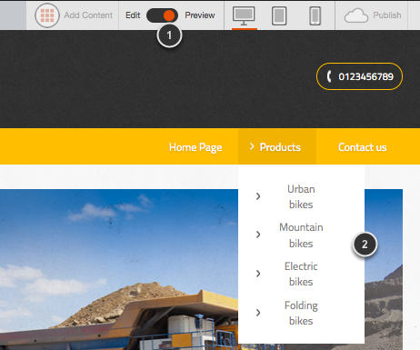Viewport: 420px width, 350px height.
Task: Switch to tablet device view
Action: pos(279,16)
